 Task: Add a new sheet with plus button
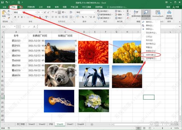tap(92, 124)
